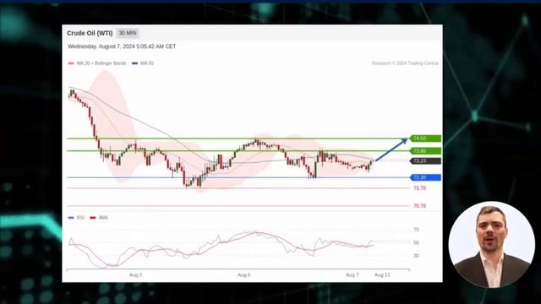Click the Aug 6 axis label
This screenshot has width=541, height=304.
tap(244, 275)
